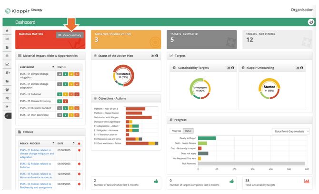The height and width of the screenshot is (194, 319).
Task: Click the bar chart icon in Status of the Action Plan
Action: click(x=153, y=56)
